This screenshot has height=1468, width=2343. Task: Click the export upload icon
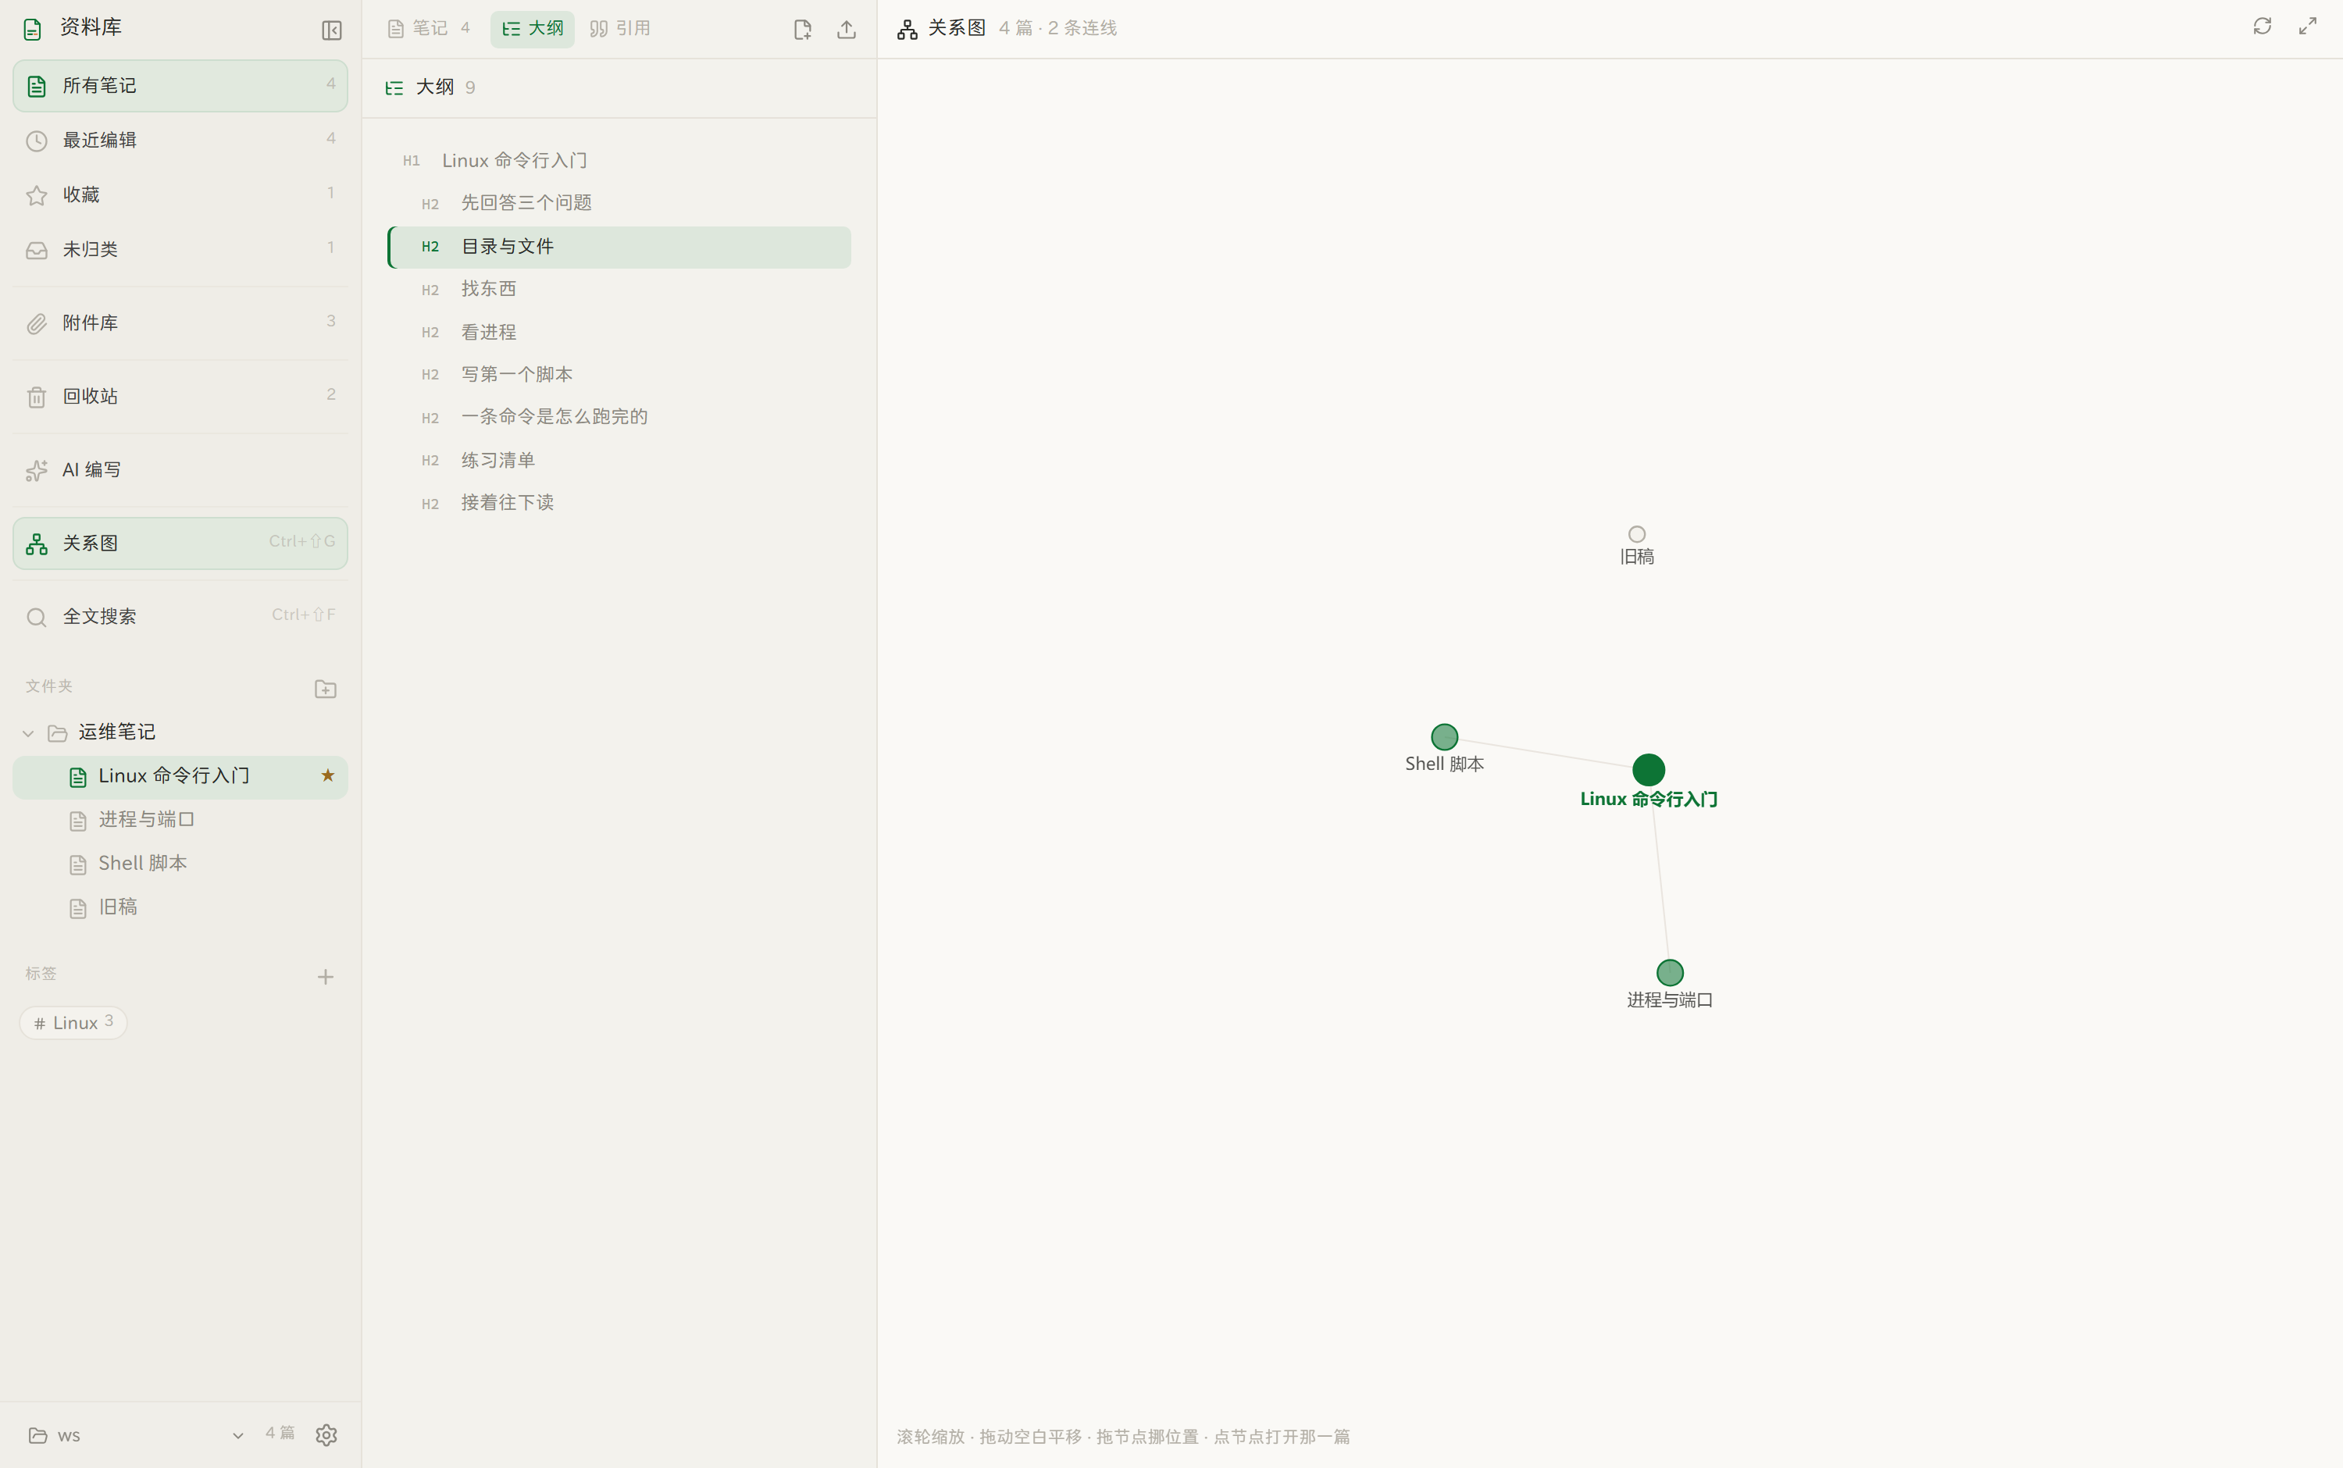coord(847,29)
